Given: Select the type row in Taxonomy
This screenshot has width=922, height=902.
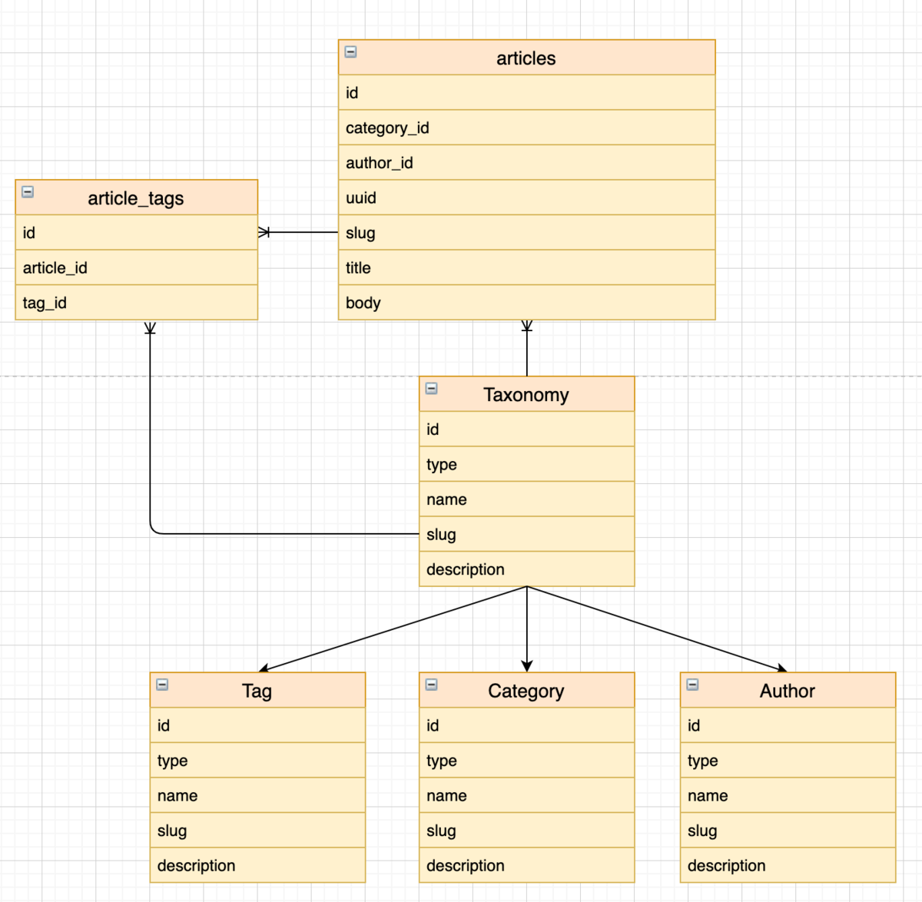Looking at the screenshot, I should (x=527, y=464).
